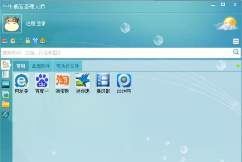The width and height of the screenshot is (242, 162).
Task: Switch to the 桌面软件 tab
Action: pos(41,66)
